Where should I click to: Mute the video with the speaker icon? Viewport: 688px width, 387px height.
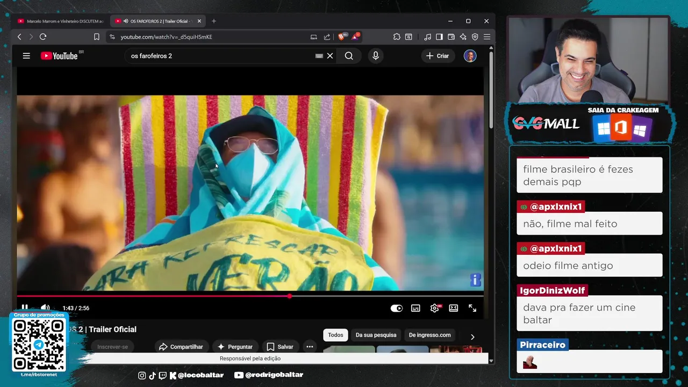[x=45, y=308]
